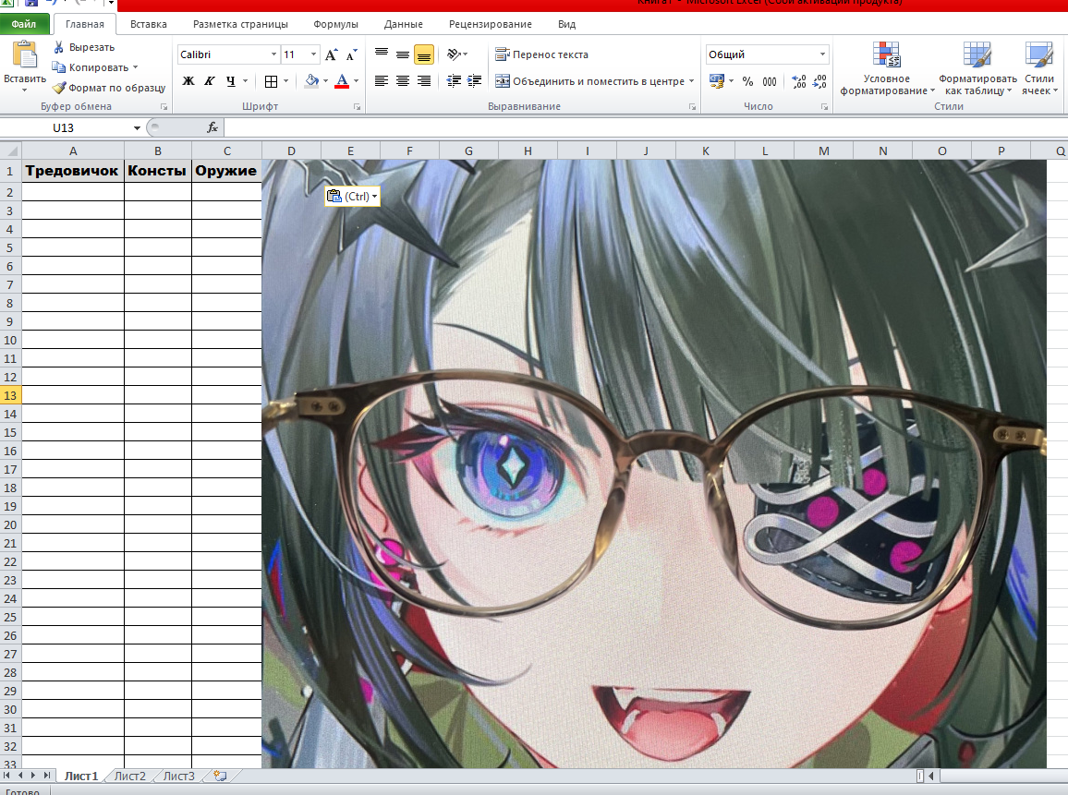Open merge options dropdown arrow

point(691,81)
